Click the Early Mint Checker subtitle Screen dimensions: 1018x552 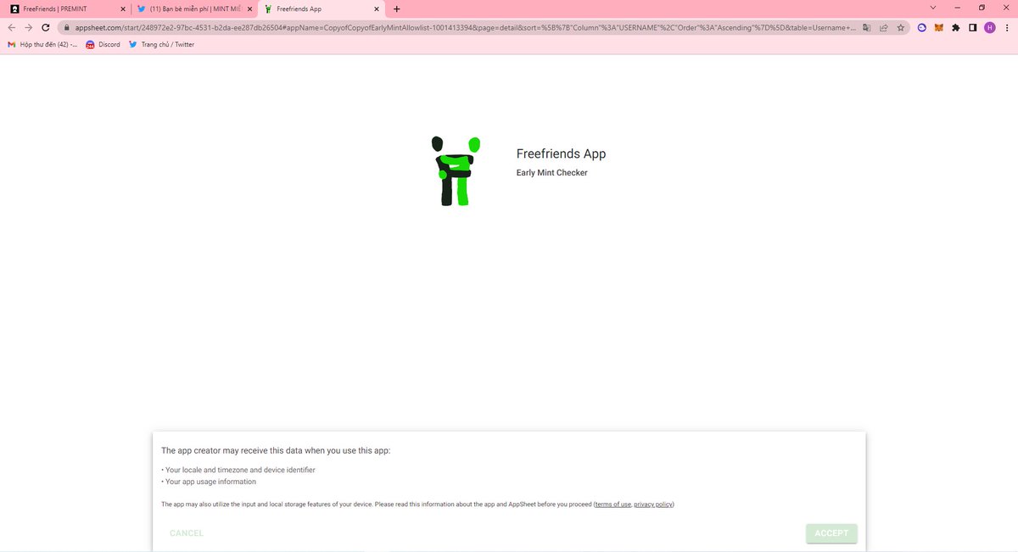point(551,173)
